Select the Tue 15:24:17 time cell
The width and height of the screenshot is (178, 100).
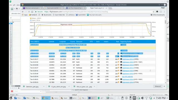34,59
